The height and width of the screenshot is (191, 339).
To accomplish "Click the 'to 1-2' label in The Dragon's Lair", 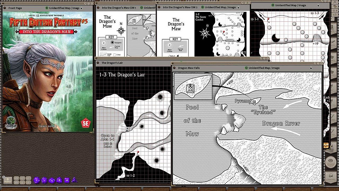I will click(x=130, y=175).
